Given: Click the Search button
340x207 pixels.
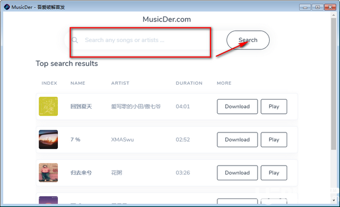Looking at the screenshot, I should 248,40.
